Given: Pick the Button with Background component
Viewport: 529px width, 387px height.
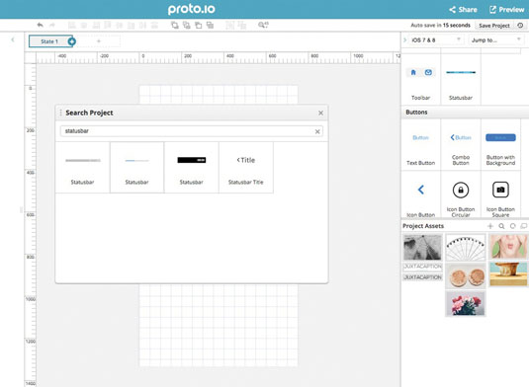Looking at the screenshot, I should (500, 145).
